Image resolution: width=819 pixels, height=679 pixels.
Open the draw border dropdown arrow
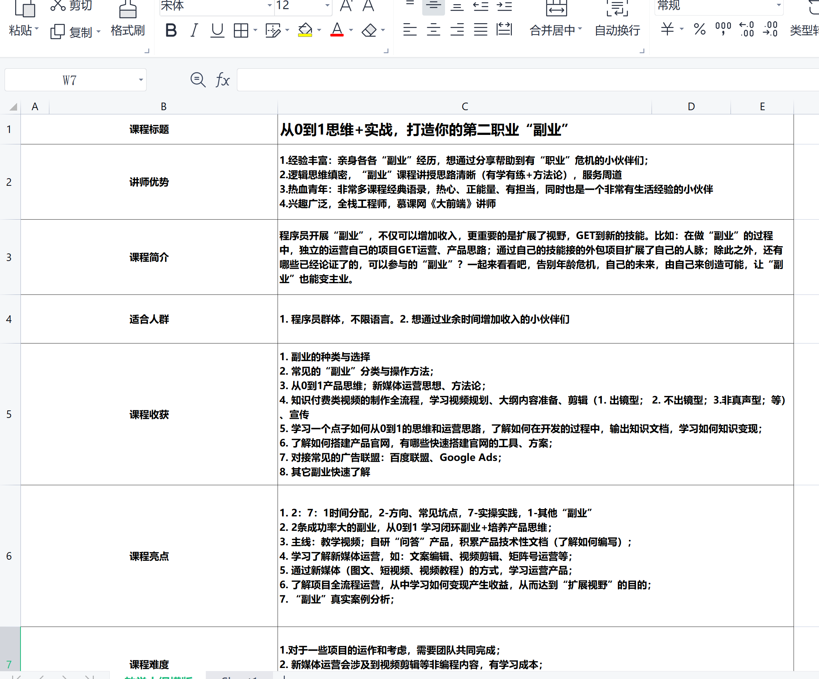tap(287, 30)
